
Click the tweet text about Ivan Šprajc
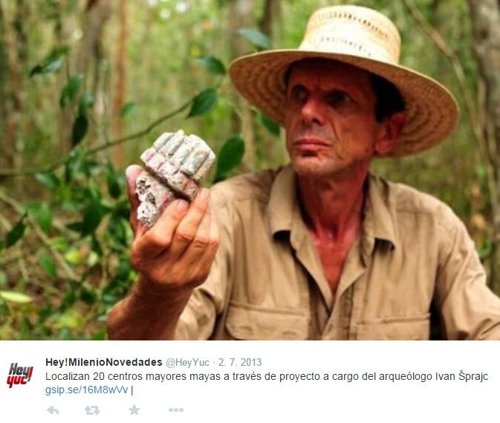click(x=267, y=376)
